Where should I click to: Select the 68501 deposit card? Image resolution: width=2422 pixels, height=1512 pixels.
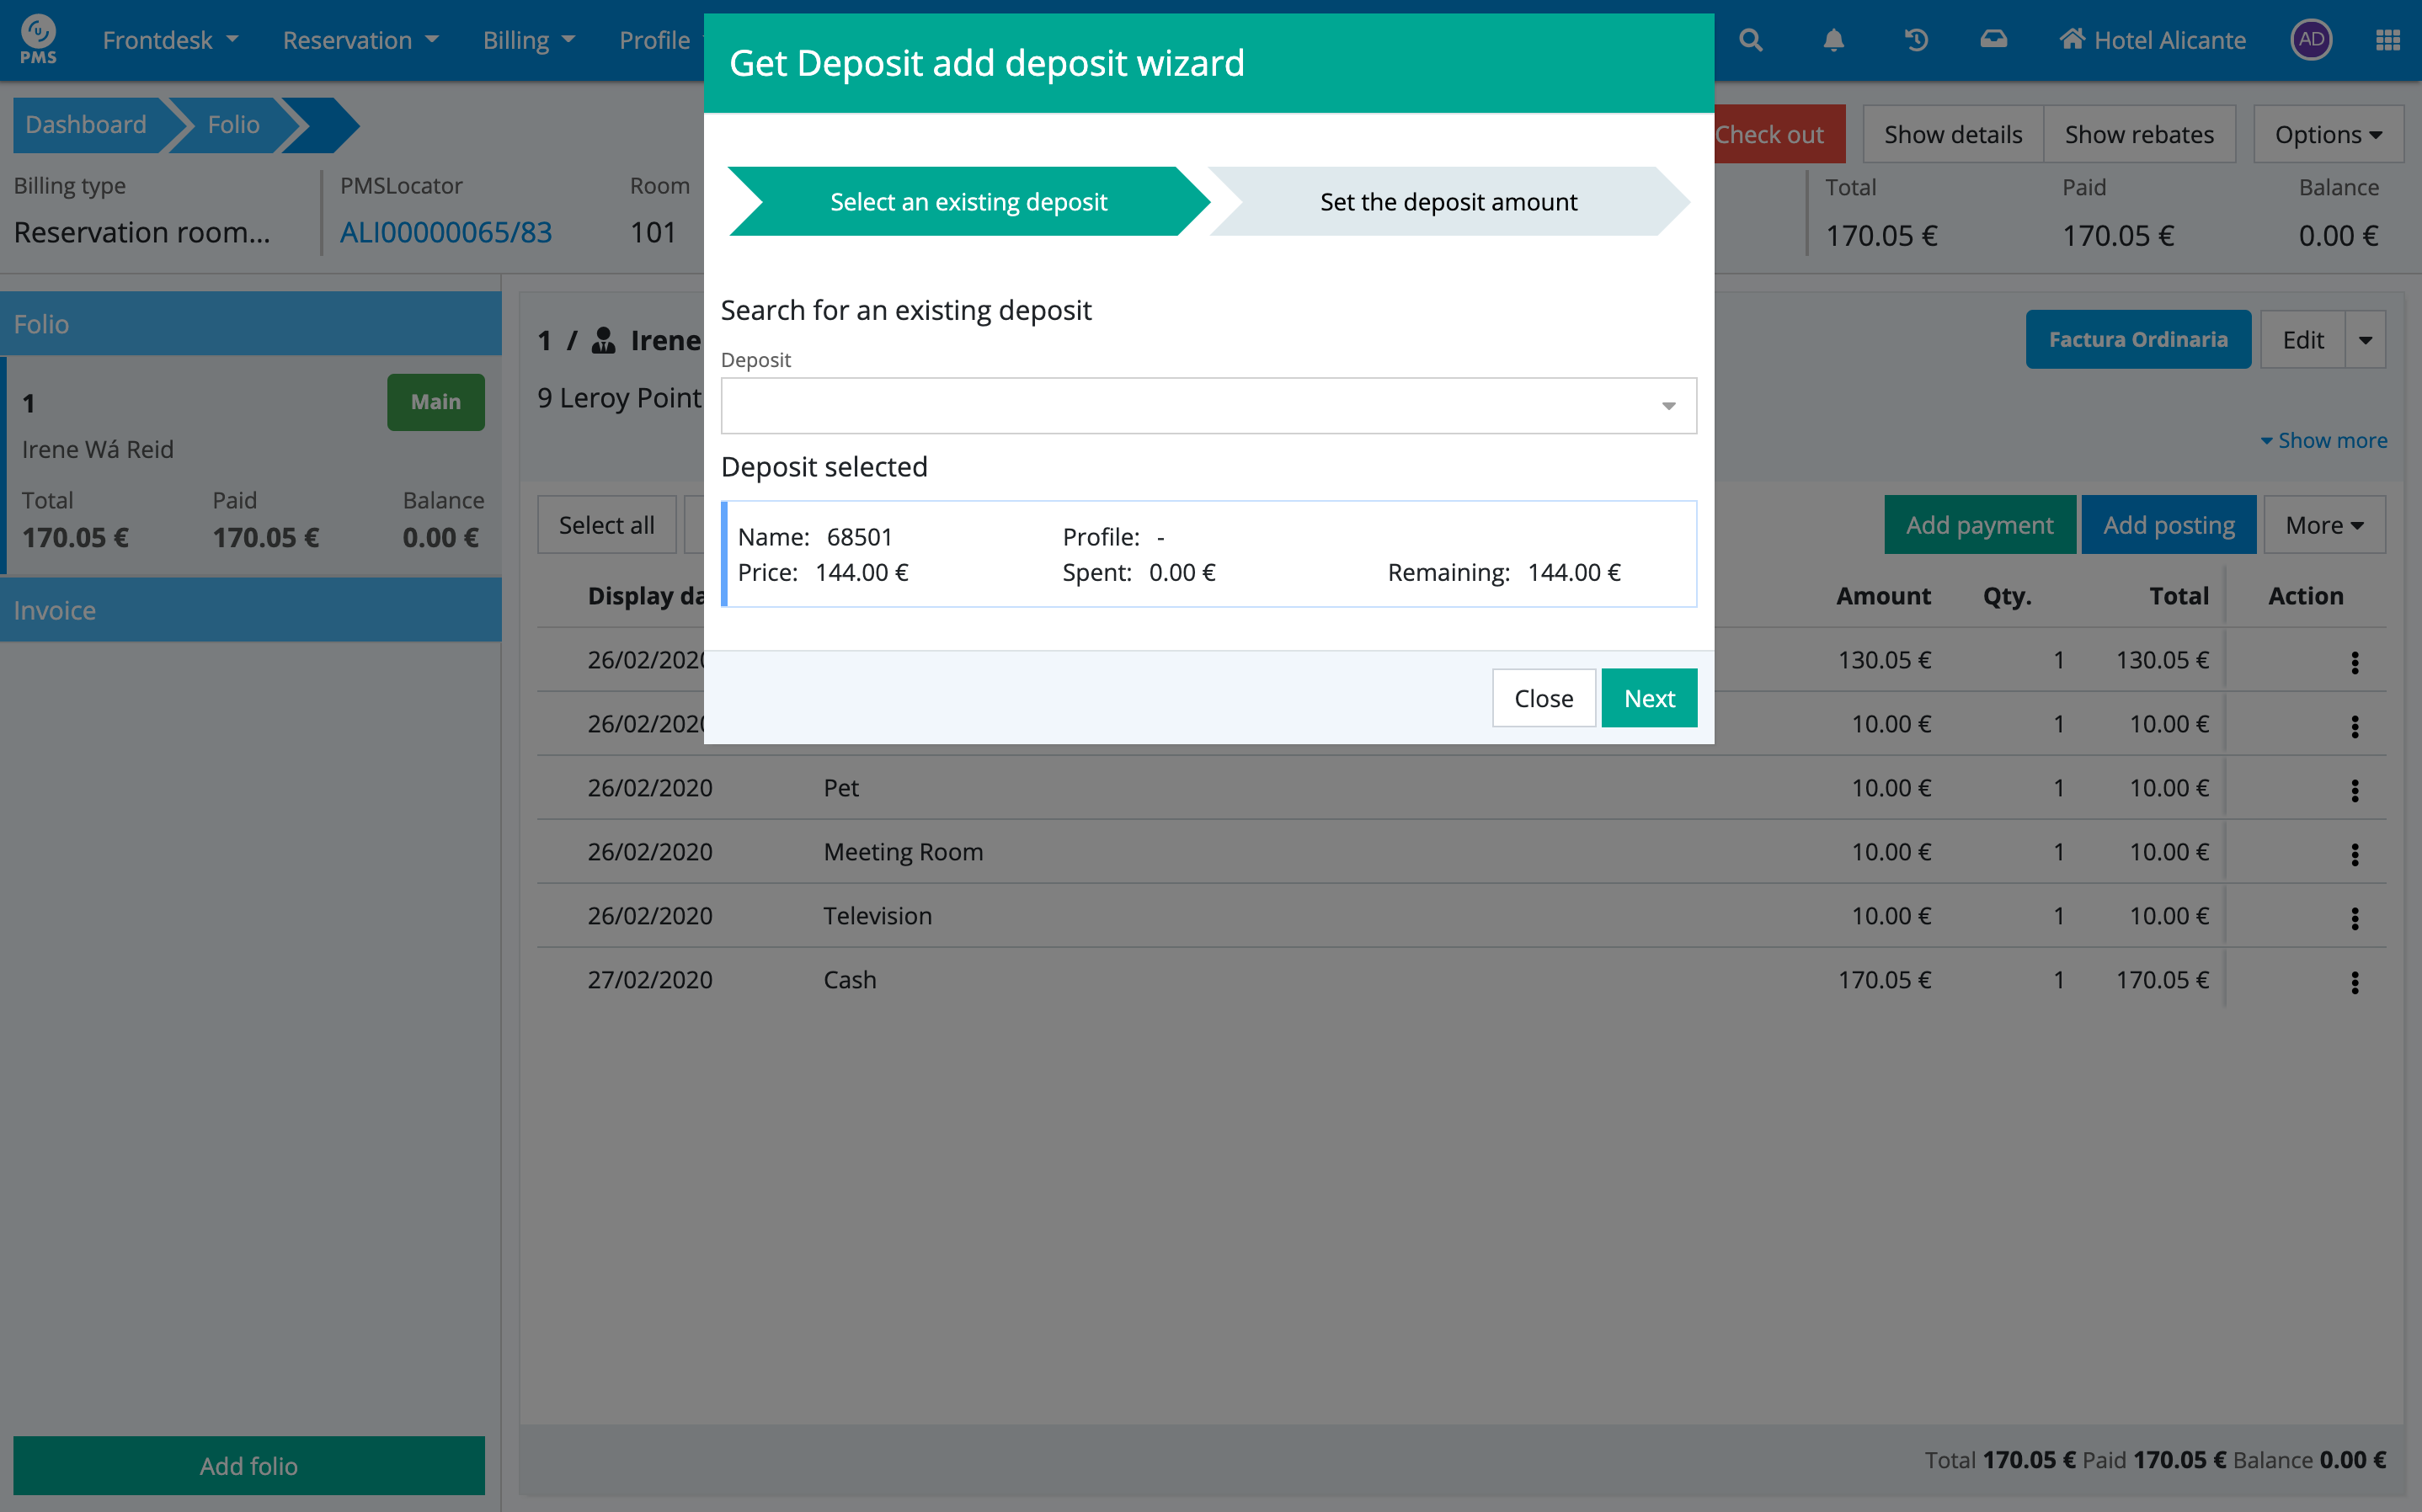[1208, 554]
